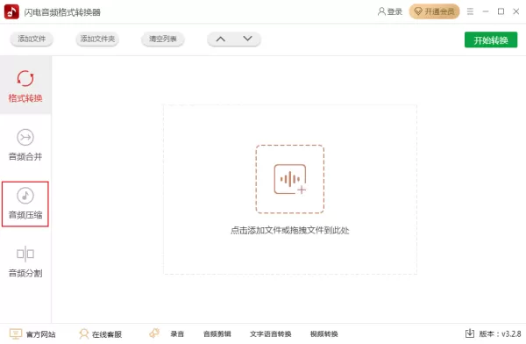Move item down with the down arrow
The height and width of the screenshot is (344, 526).
pos(247,39)
